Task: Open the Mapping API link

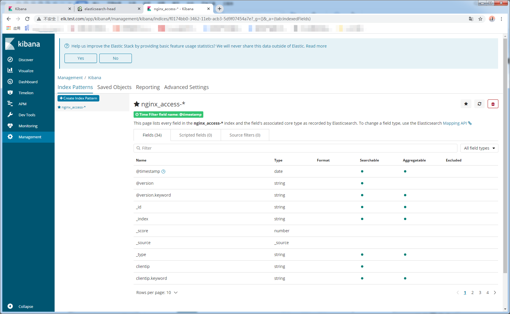Action: pyautogui.click(x=457, y=123)
